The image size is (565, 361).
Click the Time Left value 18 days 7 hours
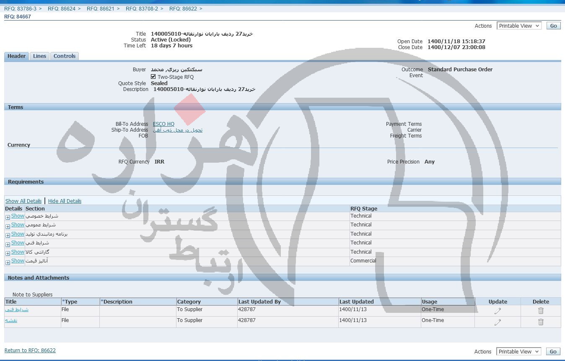pos(171,46)
